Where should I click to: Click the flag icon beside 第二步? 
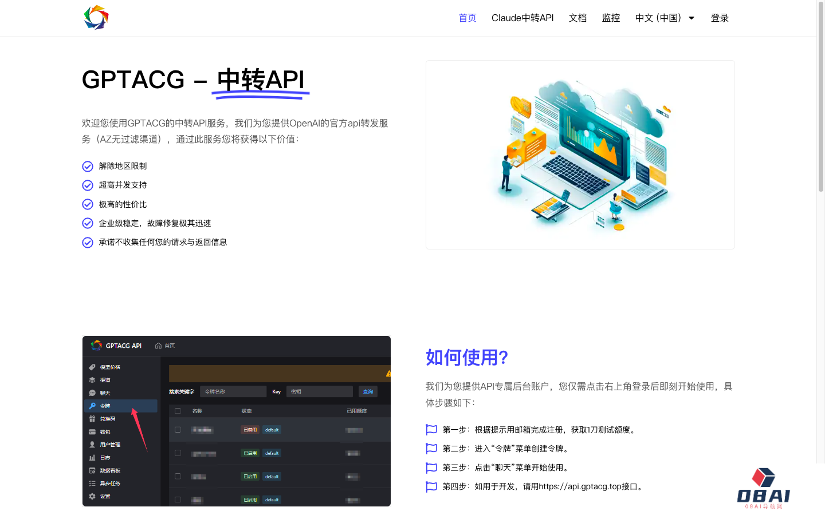431,449
